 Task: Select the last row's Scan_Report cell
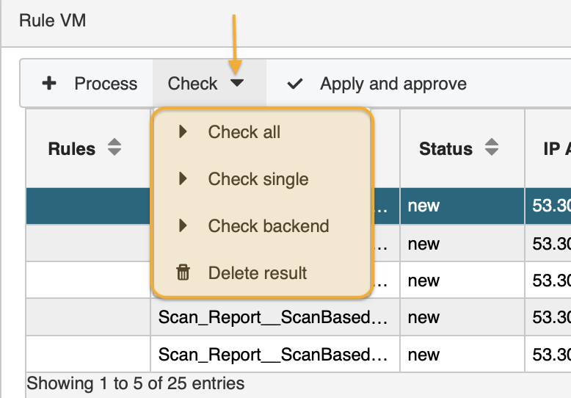tap(274, 355)
